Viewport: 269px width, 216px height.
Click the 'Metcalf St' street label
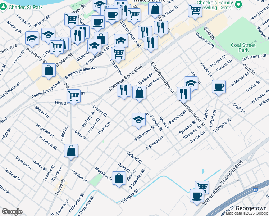pyautogui.click(x=134, y=157)
